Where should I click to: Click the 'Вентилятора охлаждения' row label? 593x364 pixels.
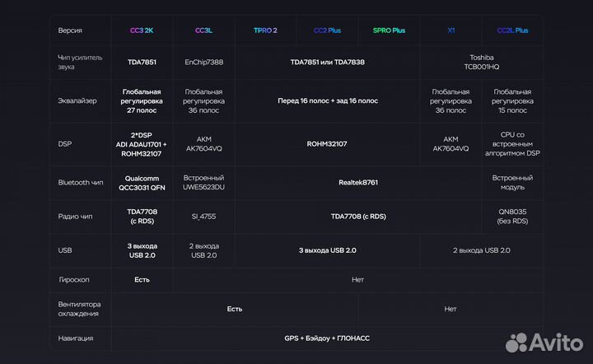click(79, 309)
